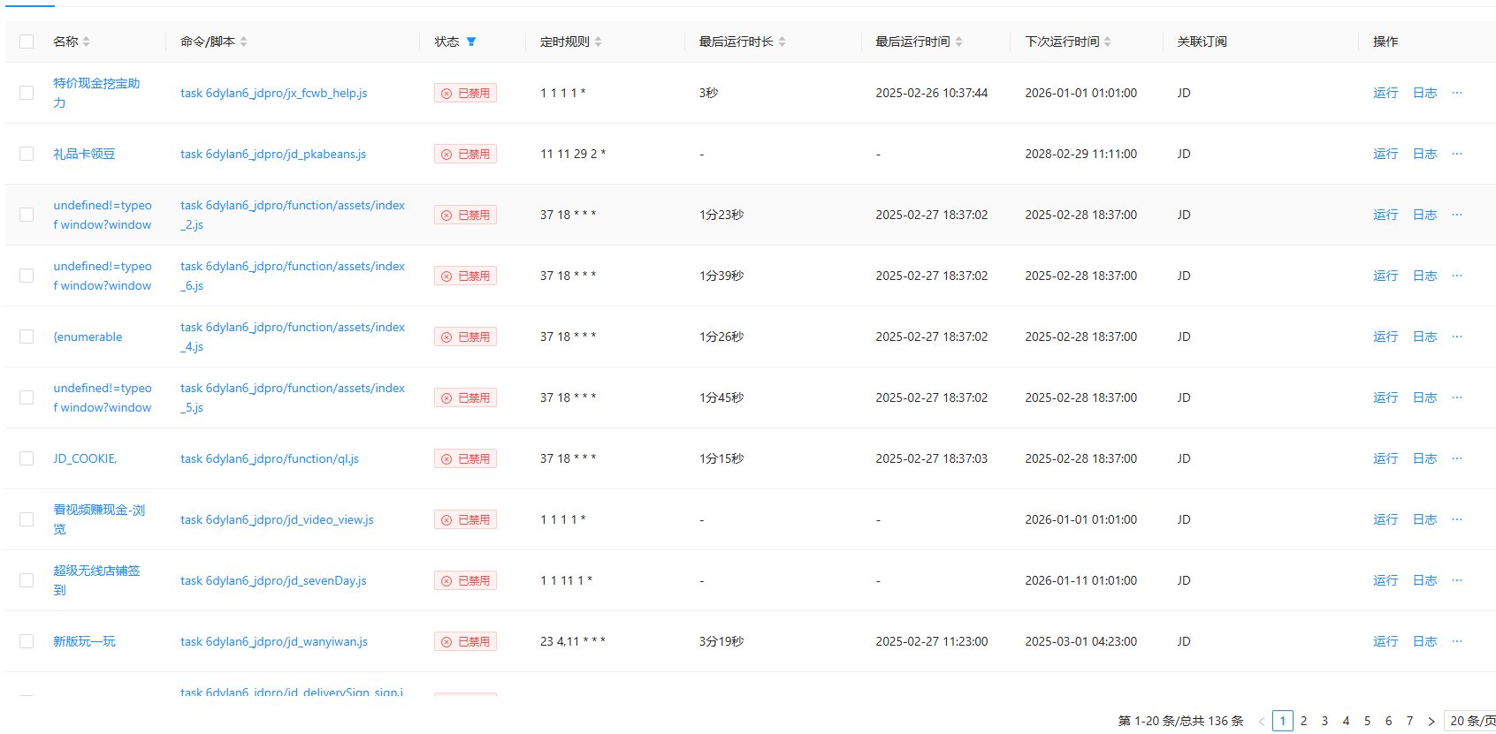Check the 礼品卡领豆 row checkbox
This screenshot has width=1496, height=734.
(27, 154)
